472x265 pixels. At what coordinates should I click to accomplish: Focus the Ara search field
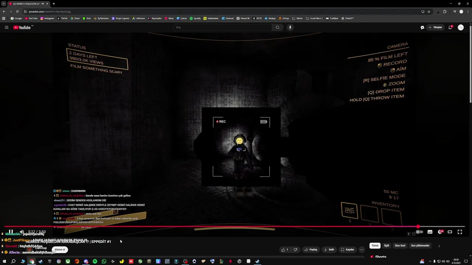tap(222, 27)
